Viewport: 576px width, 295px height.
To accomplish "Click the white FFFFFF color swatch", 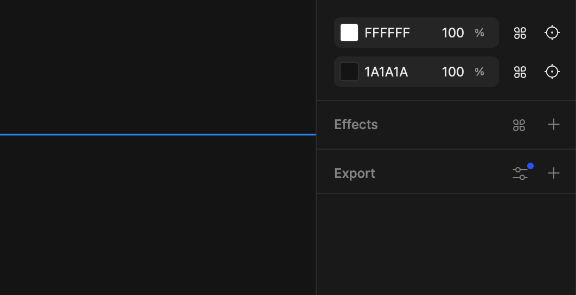I will pyautogui.click(x=349, y=33).
